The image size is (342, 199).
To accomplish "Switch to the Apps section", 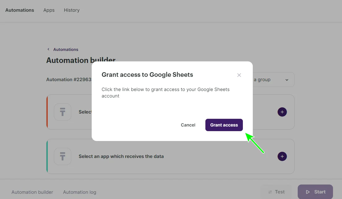I will [49, 10].
